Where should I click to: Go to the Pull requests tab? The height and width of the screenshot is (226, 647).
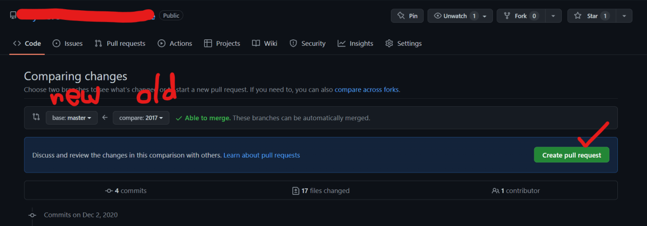[120, 43]
